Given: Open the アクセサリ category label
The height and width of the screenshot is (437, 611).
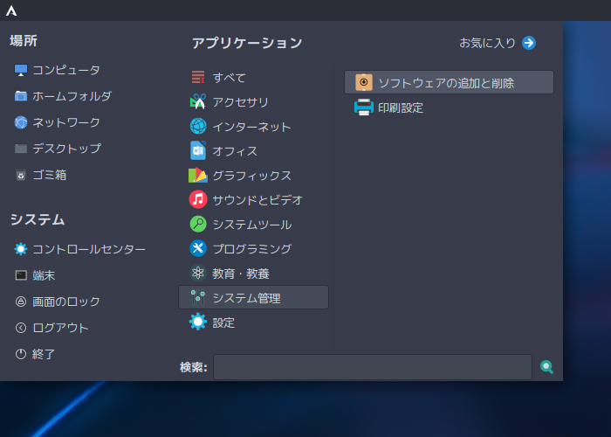Looking at the screenshot, I should point(240,102).
